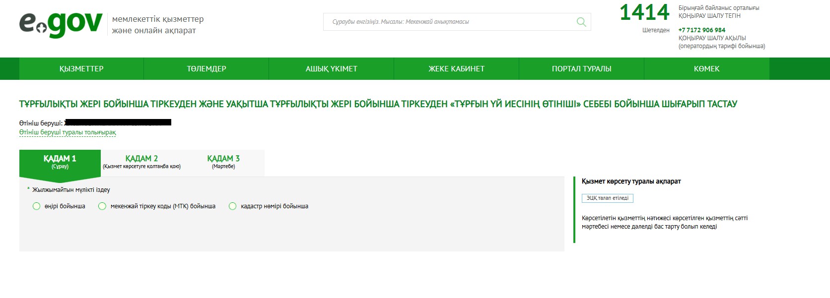Open the ҚЫЗМЕТТЕР menu
This screenshot has width=830, height=298.
(81, 69)
